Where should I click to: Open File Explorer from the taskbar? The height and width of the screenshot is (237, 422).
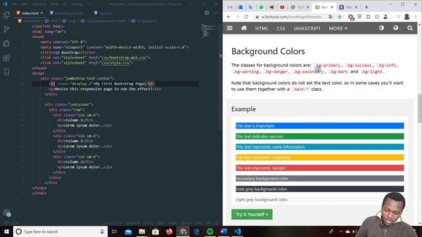(142, 231)
